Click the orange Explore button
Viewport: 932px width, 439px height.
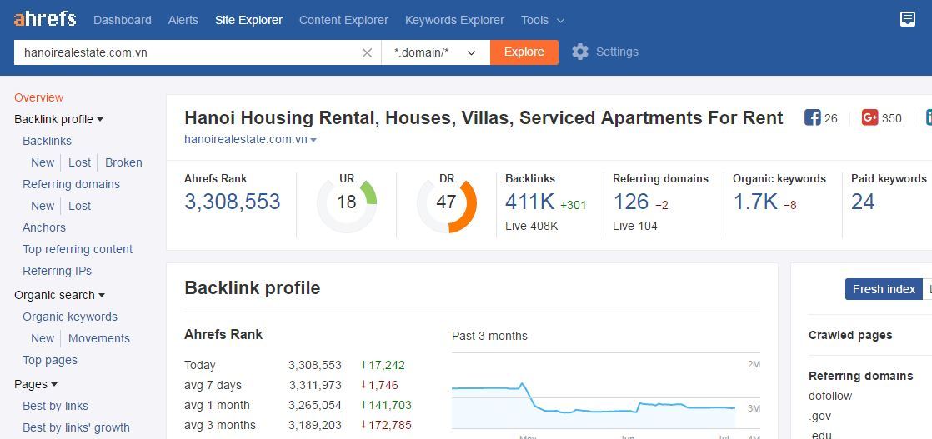[x=524, y=52]
